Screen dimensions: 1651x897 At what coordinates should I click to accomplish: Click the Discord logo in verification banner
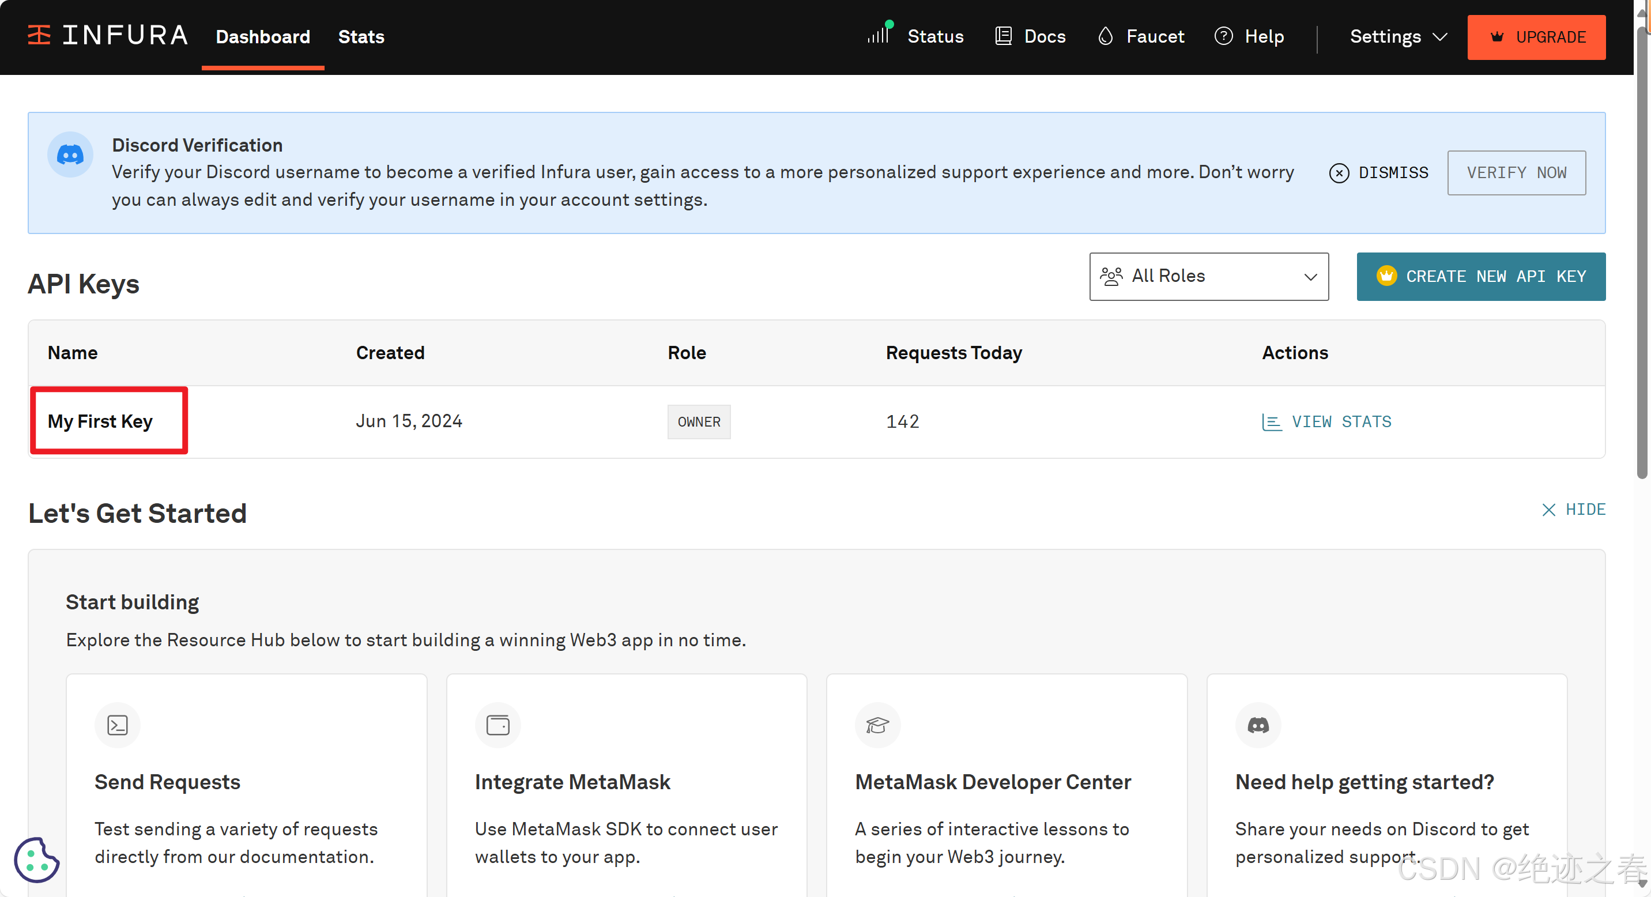pyautogui.click(x=70, y=154)
